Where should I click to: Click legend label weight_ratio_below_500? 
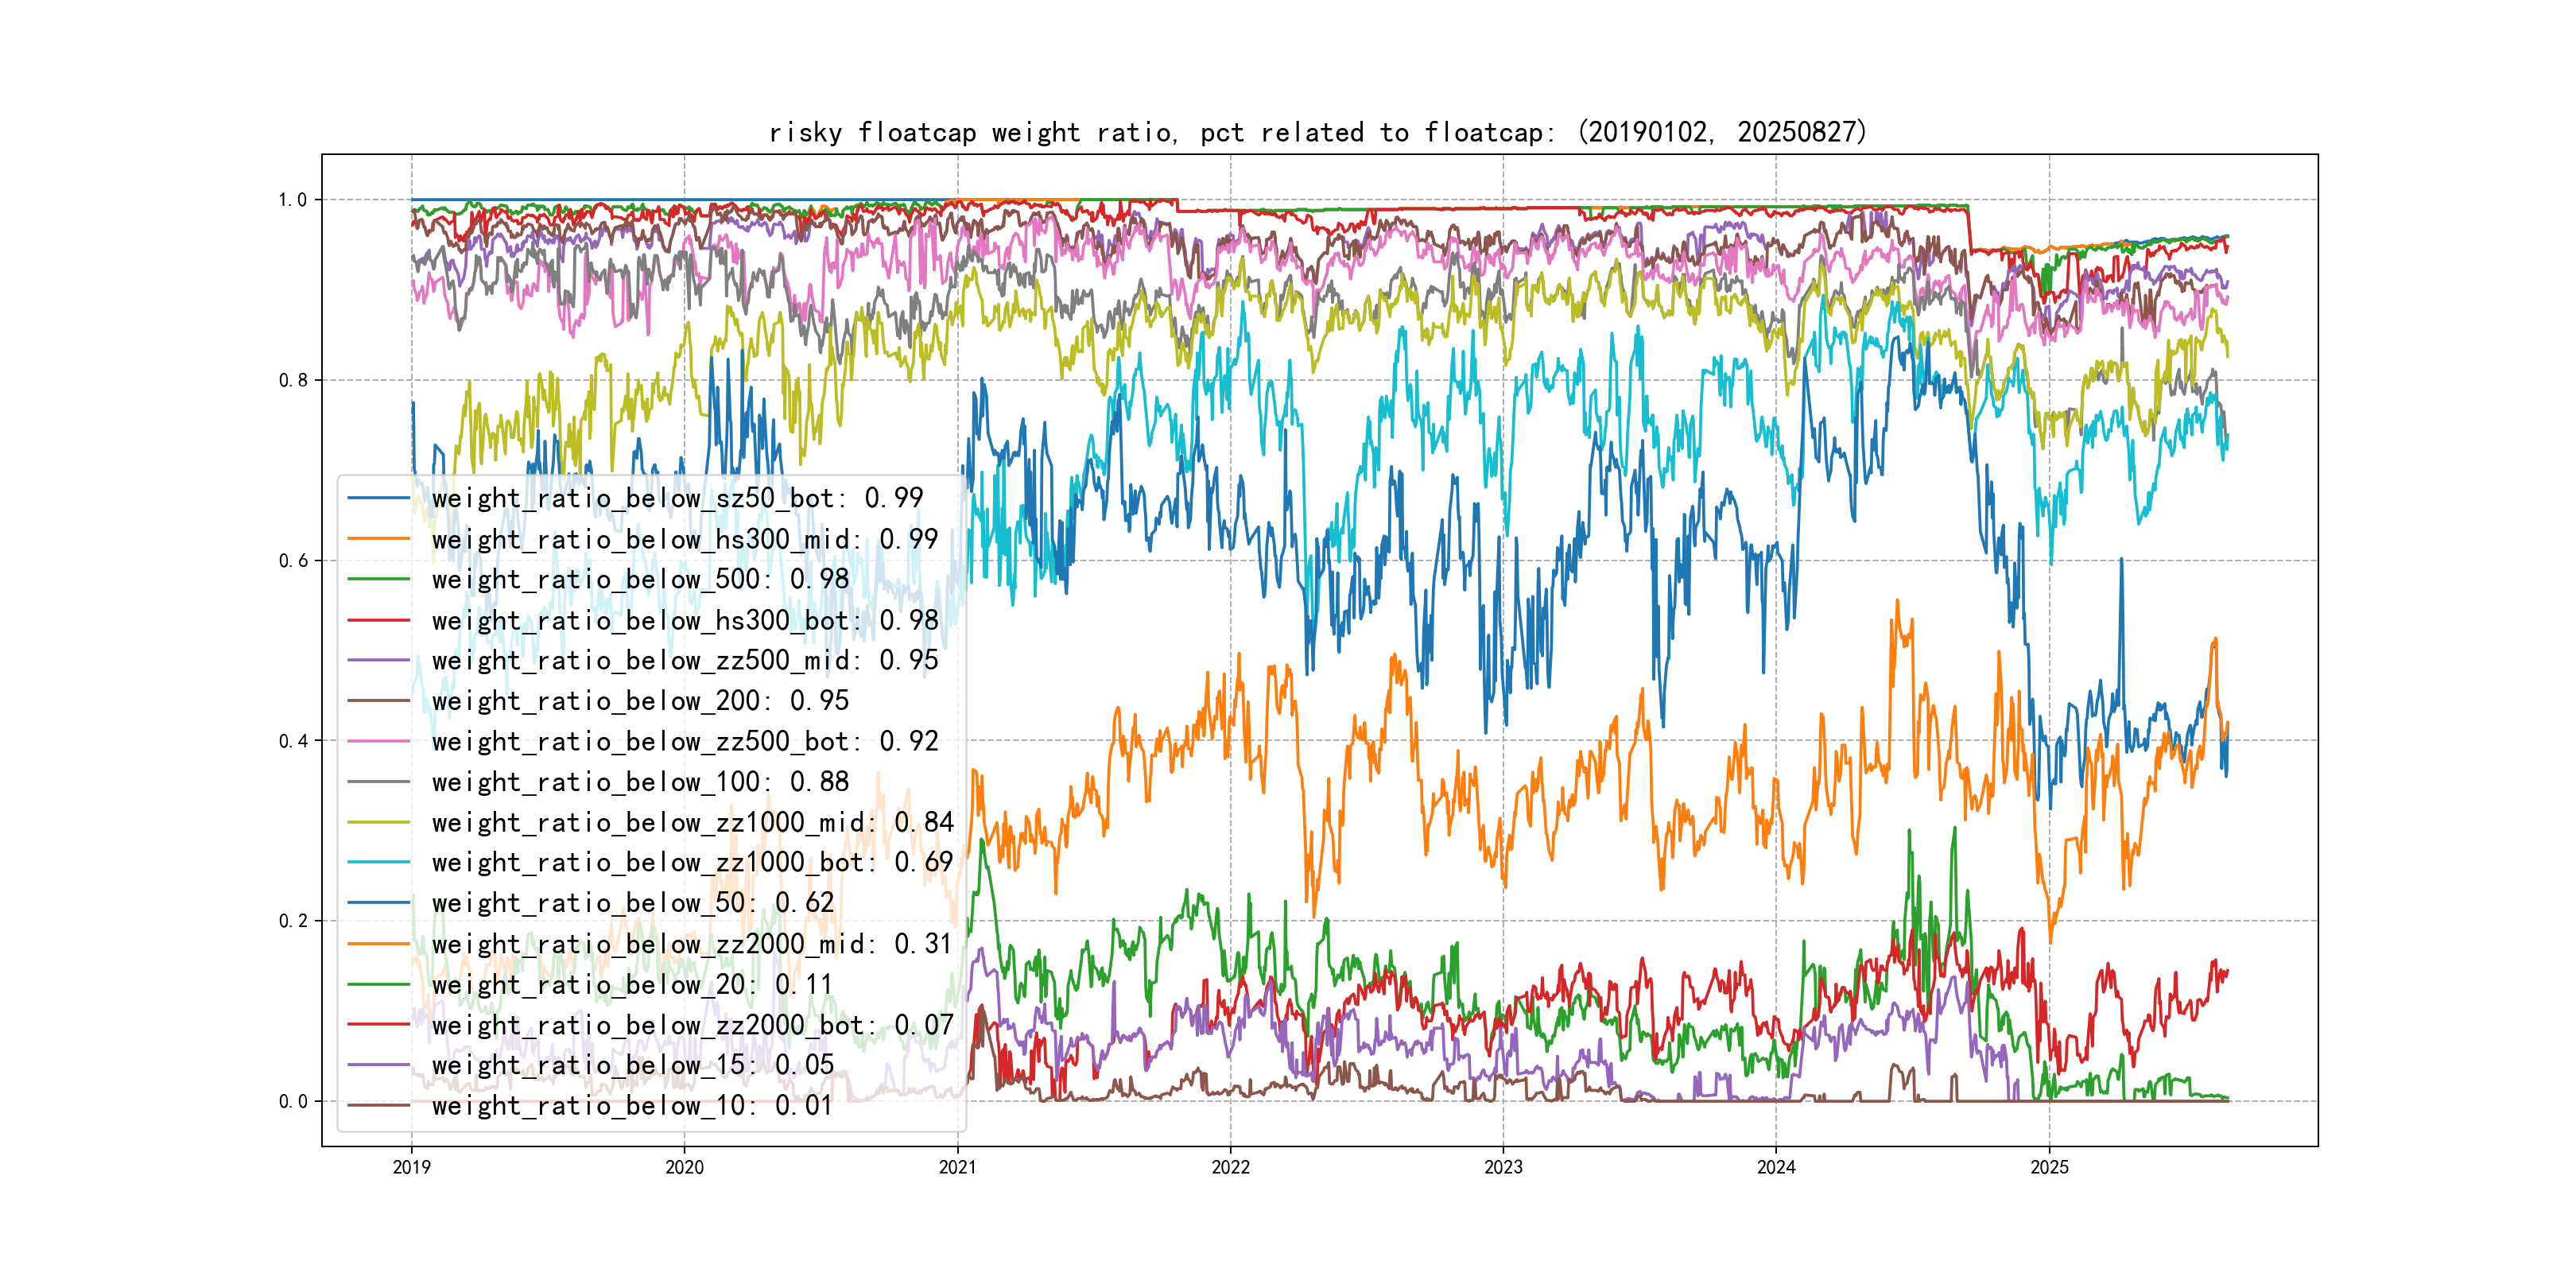(640, 579)
